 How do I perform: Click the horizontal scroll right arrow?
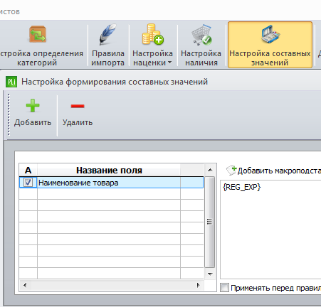pos(199,285)
